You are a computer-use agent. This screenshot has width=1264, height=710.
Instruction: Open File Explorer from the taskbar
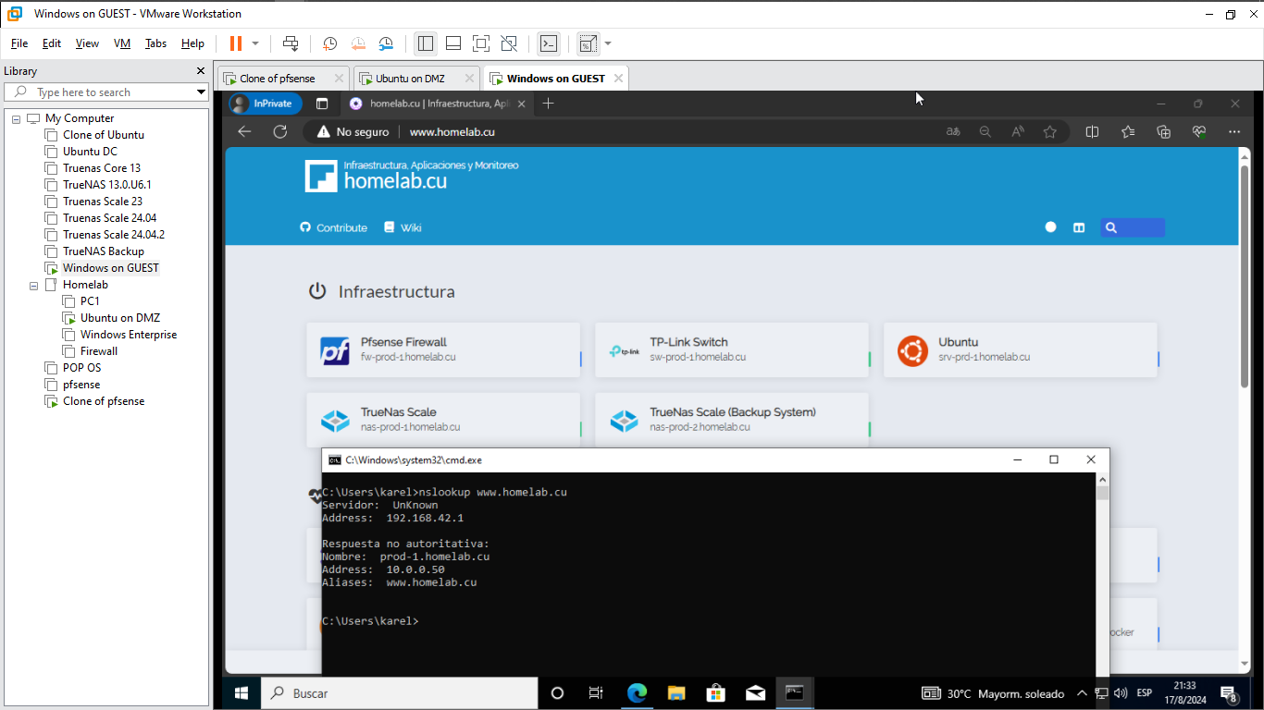point(676,693)
